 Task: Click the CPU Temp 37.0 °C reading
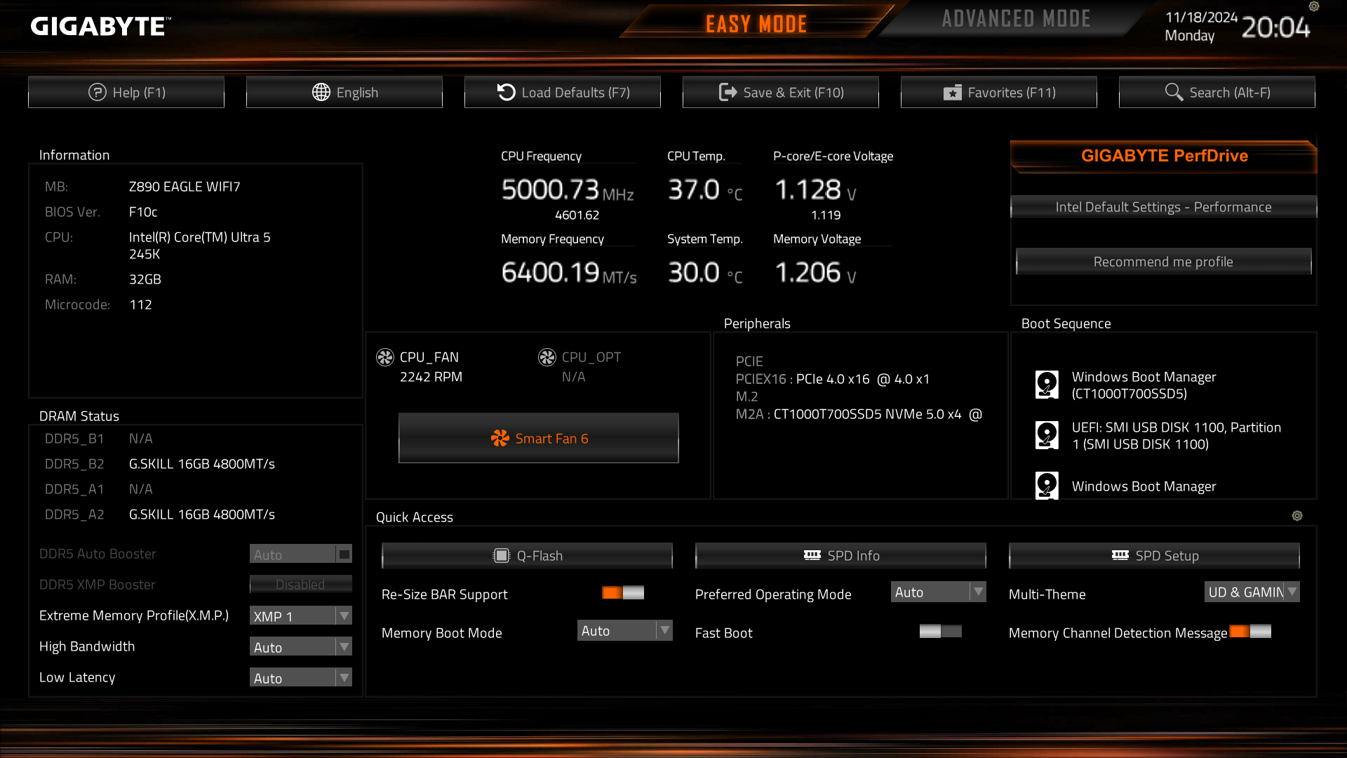705,190
